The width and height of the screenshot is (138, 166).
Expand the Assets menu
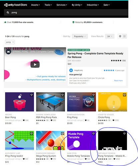point(35,5)
